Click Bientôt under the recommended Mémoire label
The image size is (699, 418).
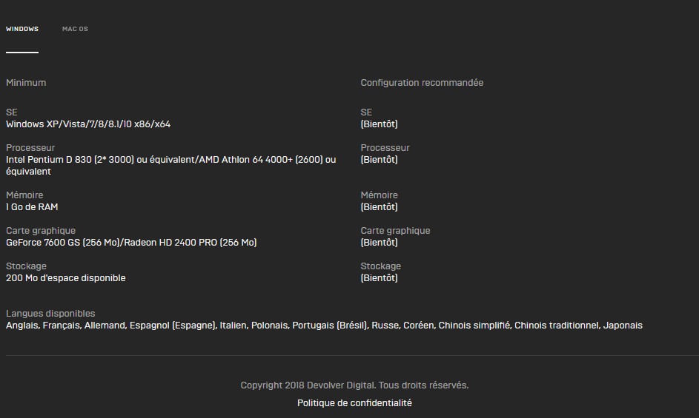(379, 207)
